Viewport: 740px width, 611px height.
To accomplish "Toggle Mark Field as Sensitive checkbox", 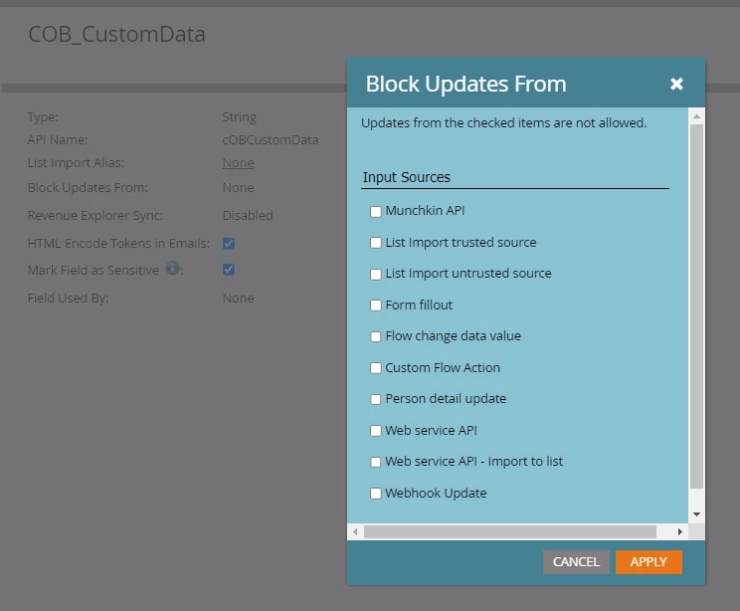I will (229, 270).
